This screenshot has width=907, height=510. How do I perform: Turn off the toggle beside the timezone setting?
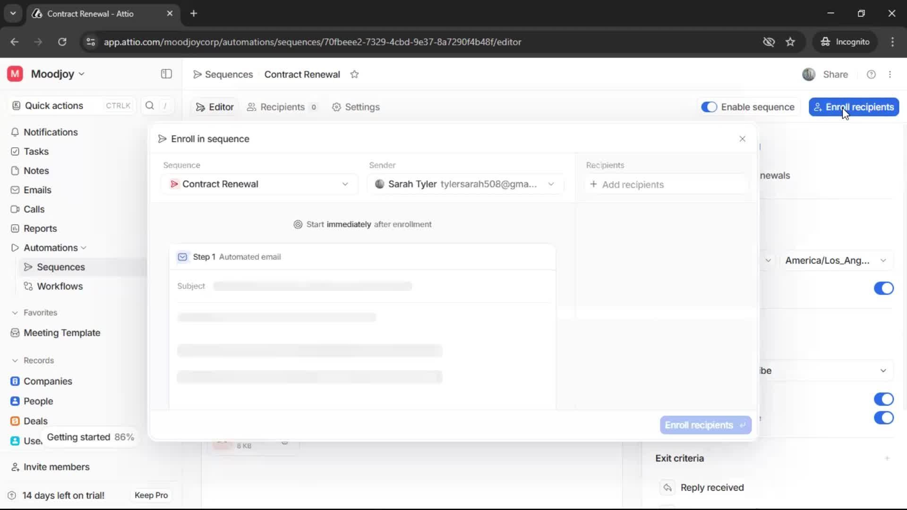[884, 288]
